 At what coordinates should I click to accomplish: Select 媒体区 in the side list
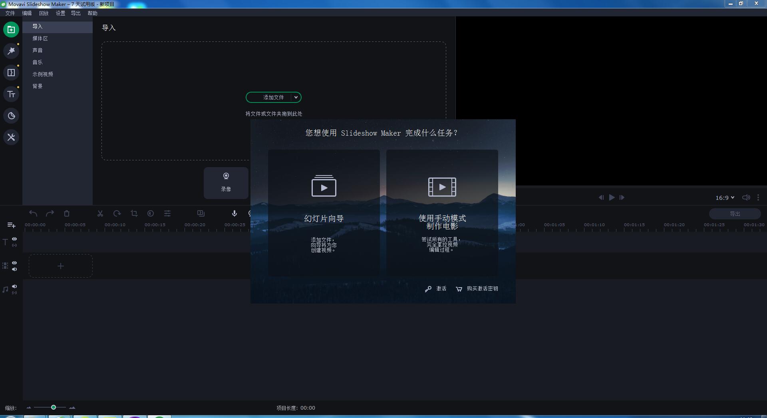[x=58, y=39]
